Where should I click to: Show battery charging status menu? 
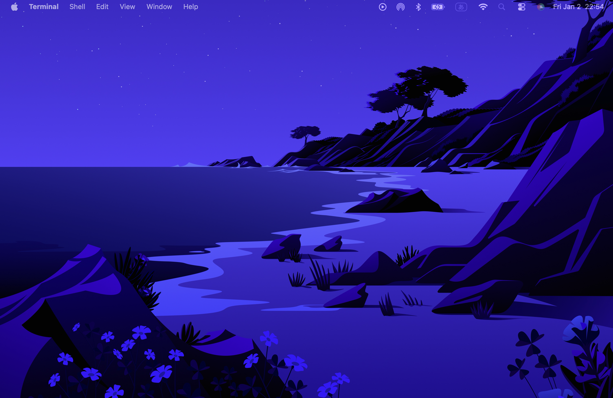(x=438, y=7)
